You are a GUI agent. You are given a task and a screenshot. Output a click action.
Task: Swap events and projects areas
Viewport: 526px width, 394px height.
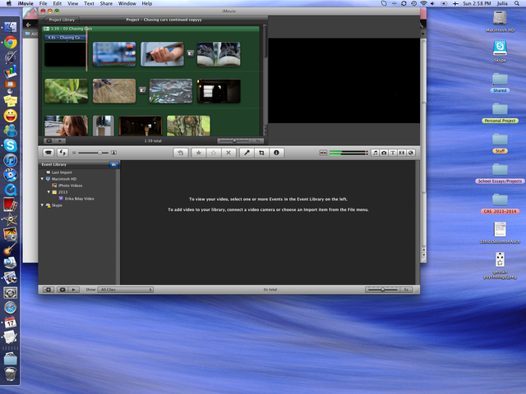pos(62,153)
